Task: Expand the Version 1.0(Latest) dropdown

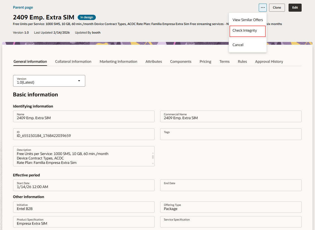Action: pos(49,81)
